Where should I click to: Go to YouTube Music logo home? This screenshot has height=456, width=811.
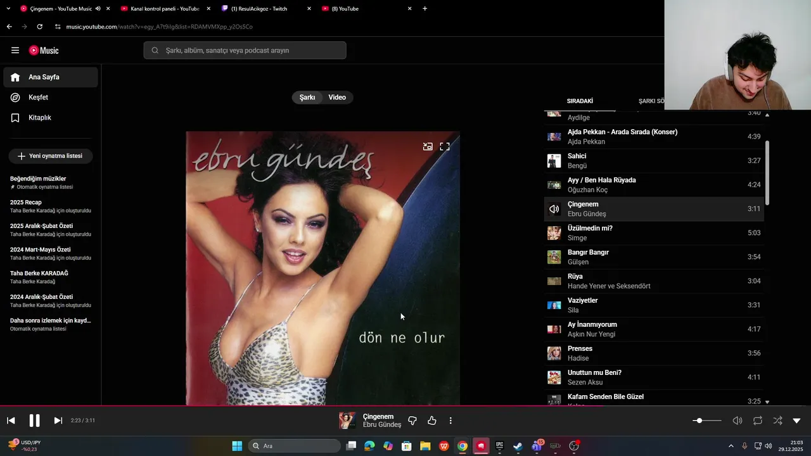click(x=44, y=50)
